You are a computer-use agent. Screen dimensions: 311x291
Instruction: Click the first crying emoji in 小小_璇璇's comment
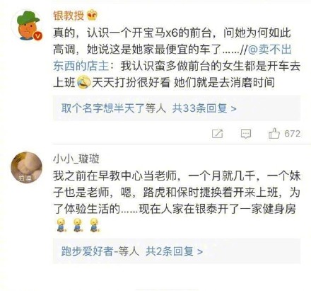coord(61,224)
